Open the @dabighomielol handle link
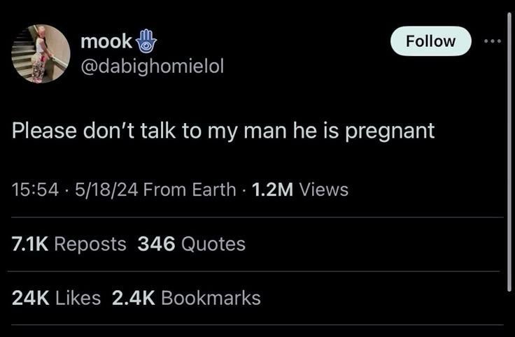Screen dimensions: 515x337 pyautogui.click(x=152, y=66)
